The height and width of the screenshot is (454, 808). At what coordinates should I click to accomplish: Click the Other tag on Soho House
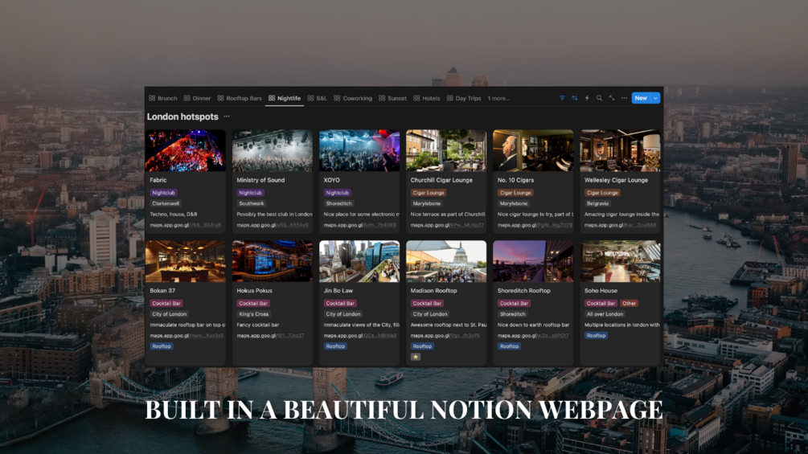click(x=630, y=303)
